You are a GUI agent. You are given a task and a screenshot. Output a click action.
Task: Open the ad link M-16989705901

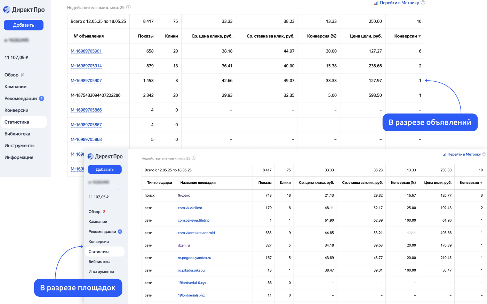[x=86, y=51]
